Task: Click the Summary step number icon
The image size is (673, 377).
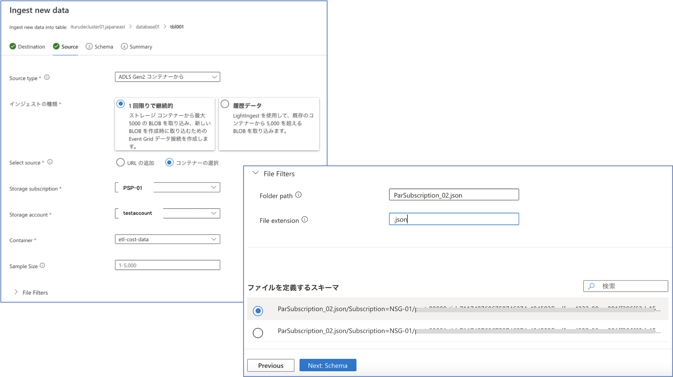Action: point(124,46)
